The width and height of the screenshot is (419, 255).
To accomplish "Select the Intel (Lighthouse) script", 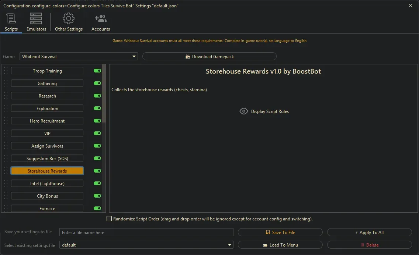I will (47, 184).
